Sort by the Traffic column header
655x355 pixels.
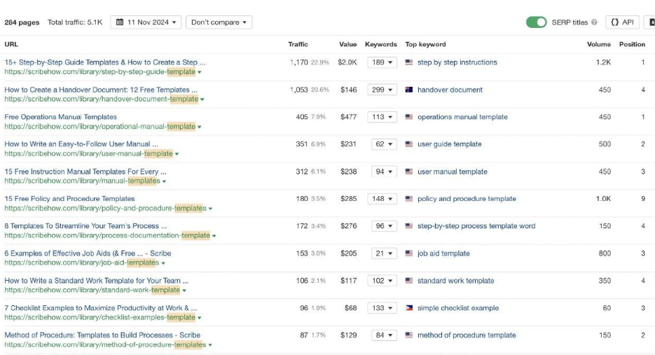(298, 44)
